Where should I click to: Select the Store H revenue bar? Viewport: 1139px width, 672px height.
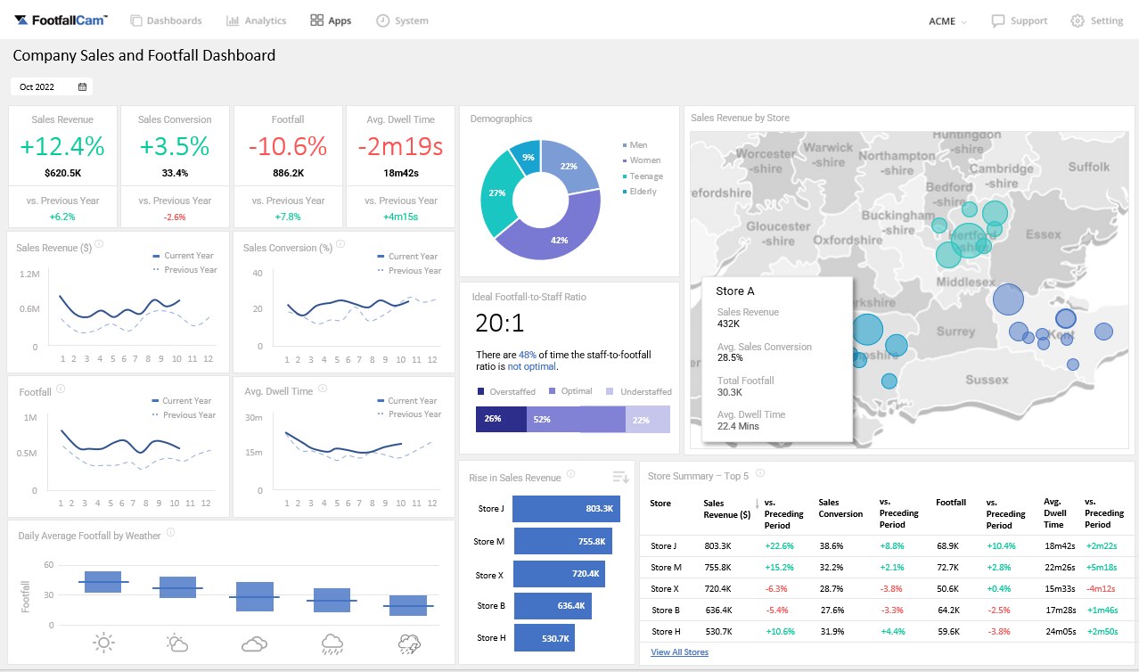click(545, 637)
